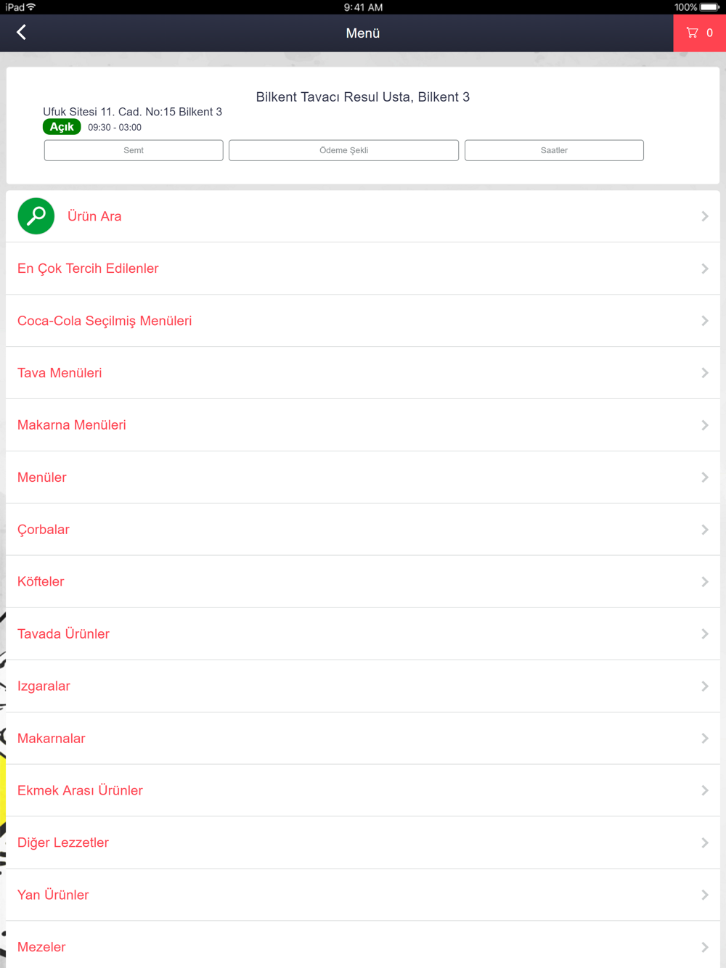Screen dimensions: 726x968
Task: Expand the Mezeler row chevron
Action: coord(705,947)
